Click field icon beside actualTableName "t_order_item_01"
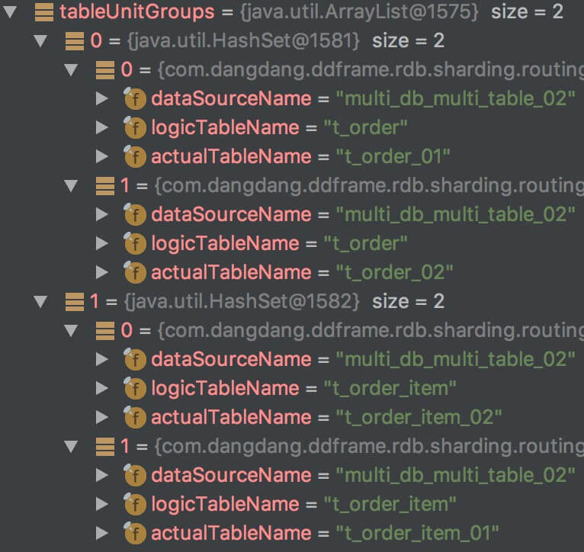 [x=135, y=533]
